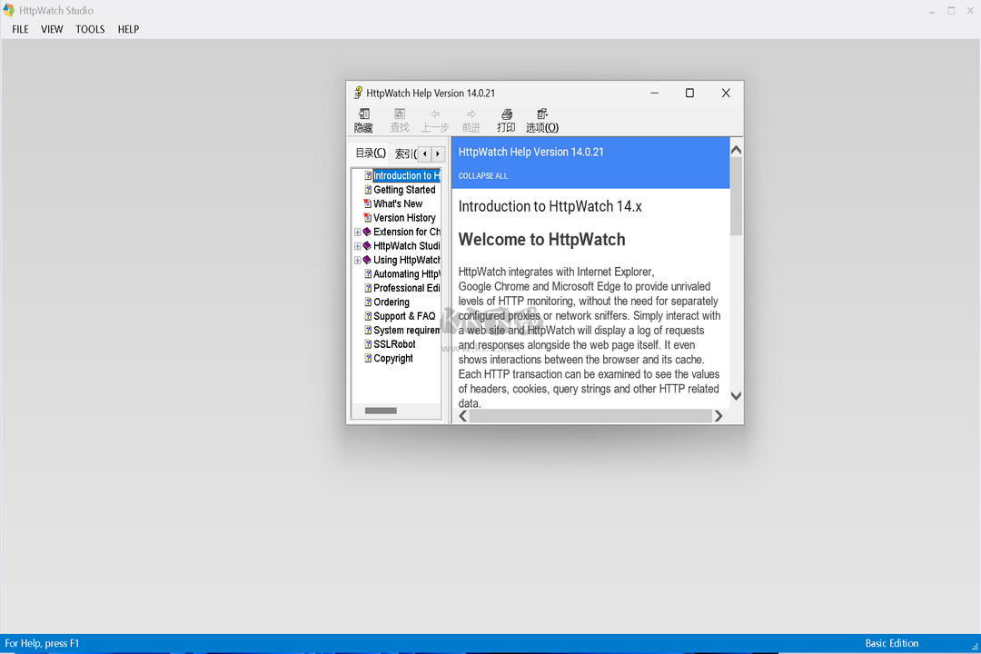Expand the Extension for Chrome tree node

point(356,232)
